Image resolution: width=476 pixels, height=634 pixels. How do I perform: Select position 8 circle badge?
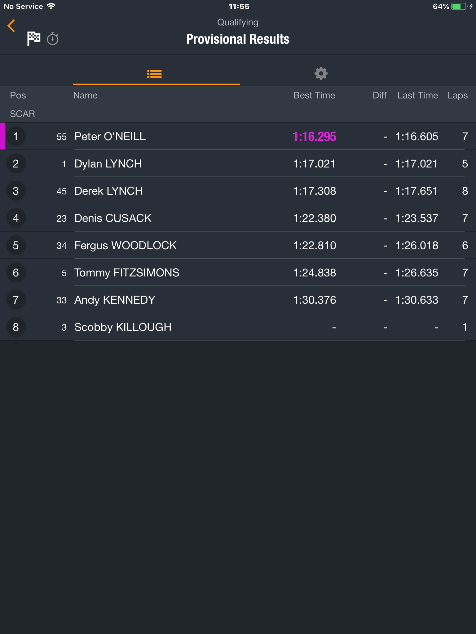(16, 327)
